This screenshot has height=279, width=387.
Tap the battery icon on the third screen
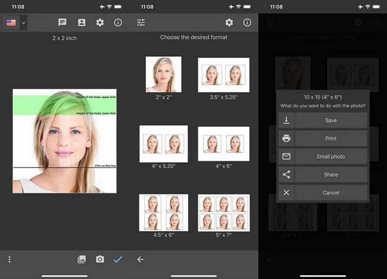(376, 7)
